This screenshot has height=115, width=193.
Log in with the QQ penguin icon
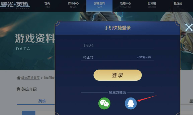pos(131,103)
